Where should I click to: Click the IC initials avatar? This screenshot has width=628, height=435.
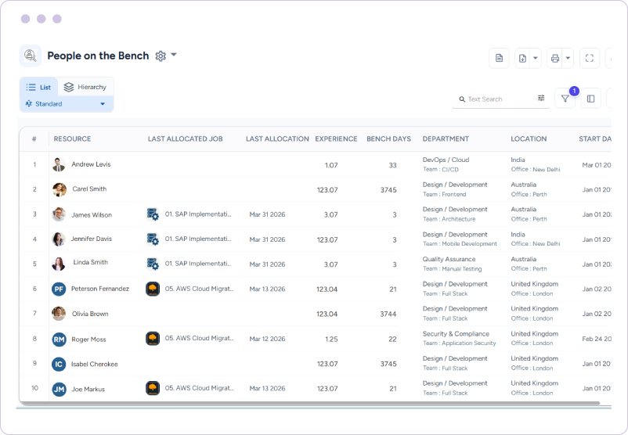tap(59, 364)
